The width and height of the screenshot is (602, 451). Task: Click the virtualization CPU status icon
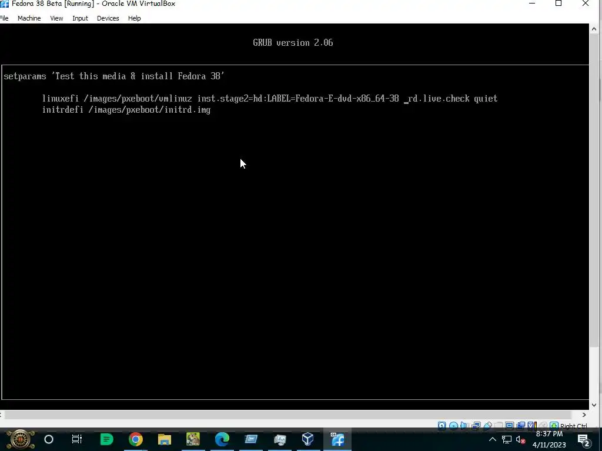click(533, 426)
